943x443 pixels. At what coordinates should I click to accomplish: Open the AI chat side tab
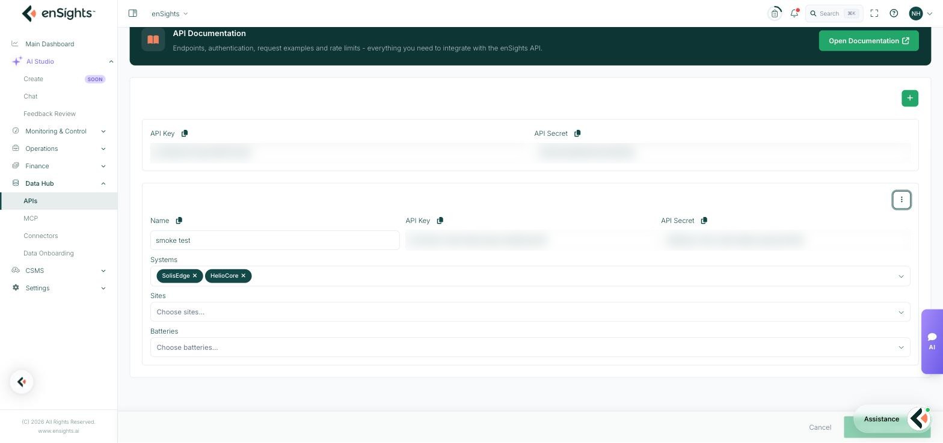pyautogui.click(x=932, y=341)
